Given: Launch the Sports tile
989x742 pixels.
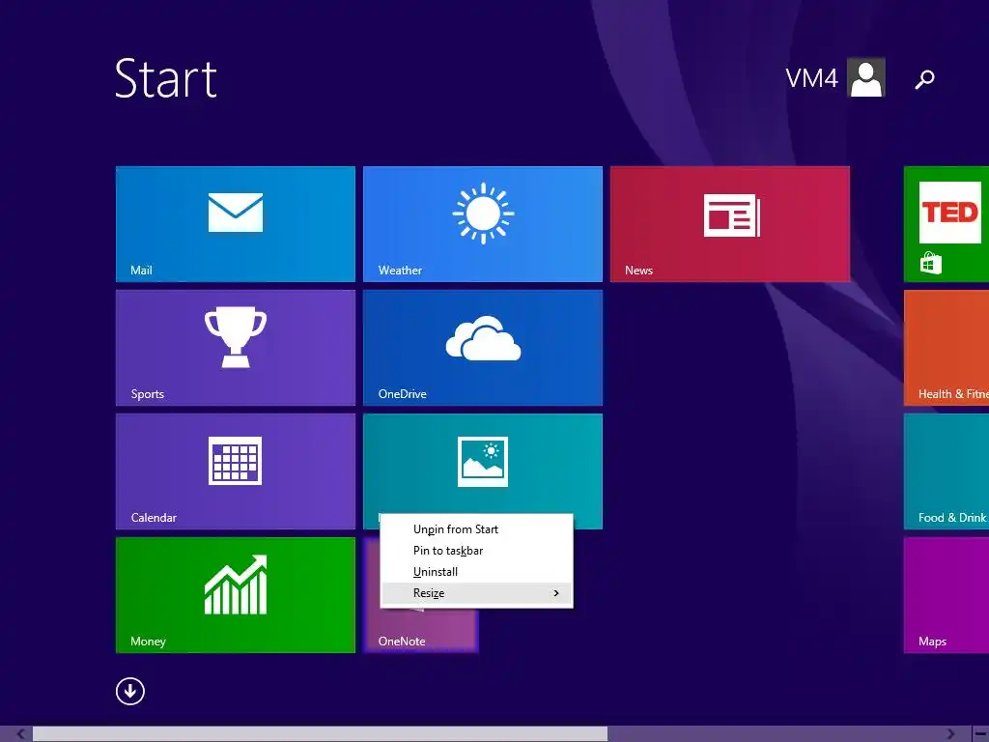Looking at the screenshot, I should coord(236,348).
